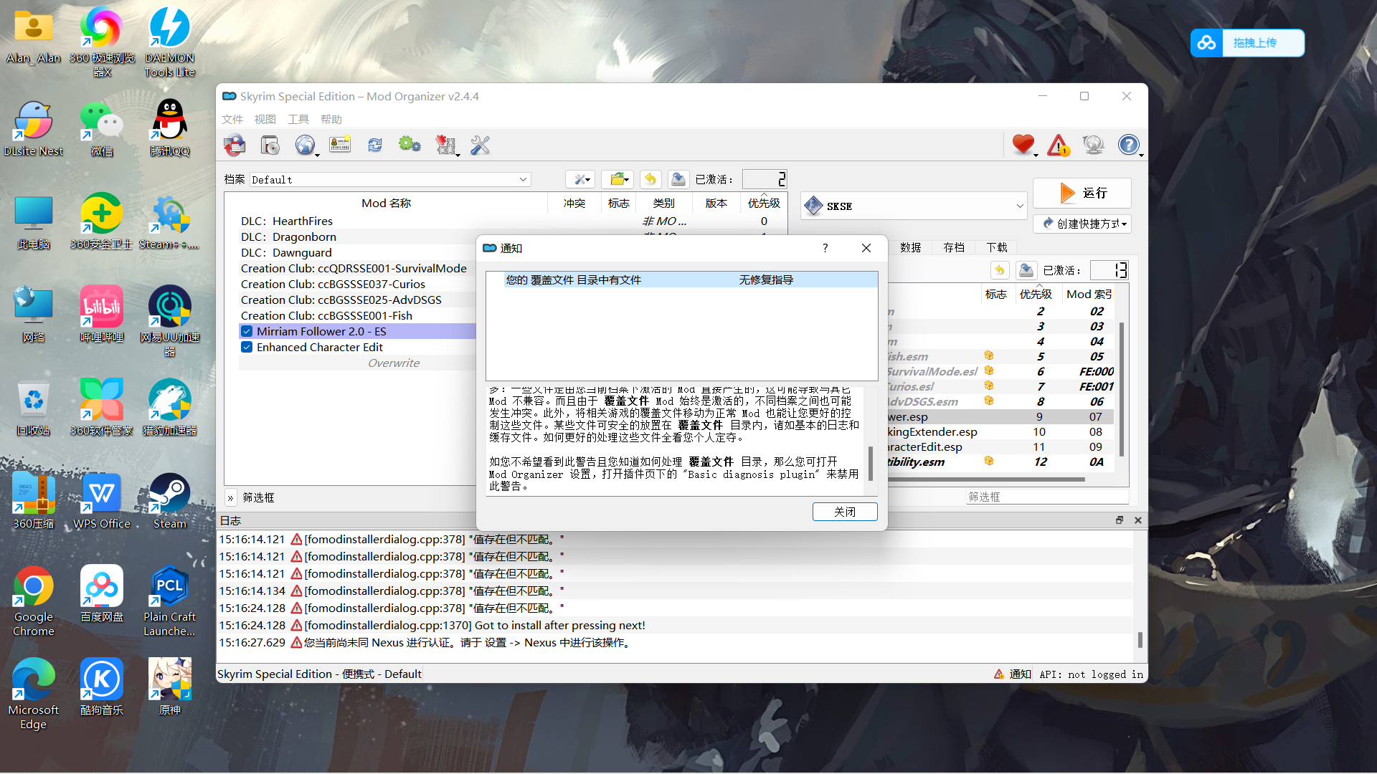Select the 您的 覆盖文件 目录中有文件 row
1377x774 pixels.
pyautogui.click(x=681, y=280)
